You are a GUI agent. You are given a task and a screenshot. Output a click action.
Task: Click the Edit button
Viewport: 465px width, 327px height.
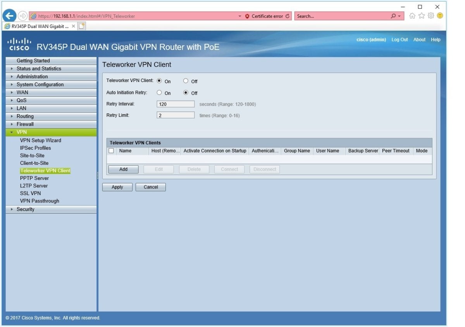tap(159, 169)
